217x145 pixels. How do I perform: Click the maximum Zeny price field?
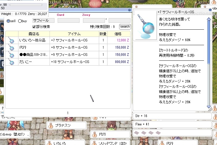click(x=120, y=20)
